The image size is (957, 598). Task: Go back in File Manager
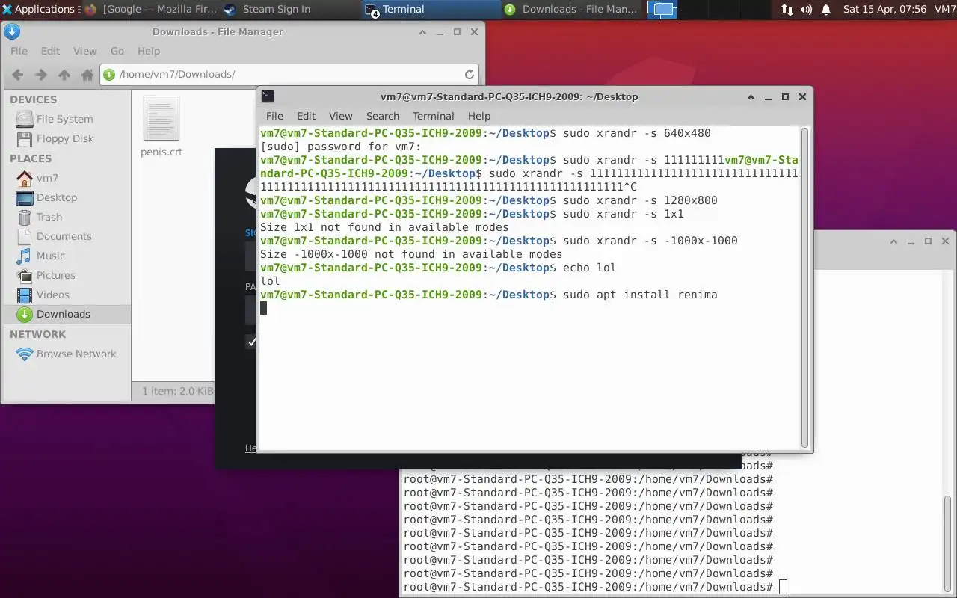point(18,74)
